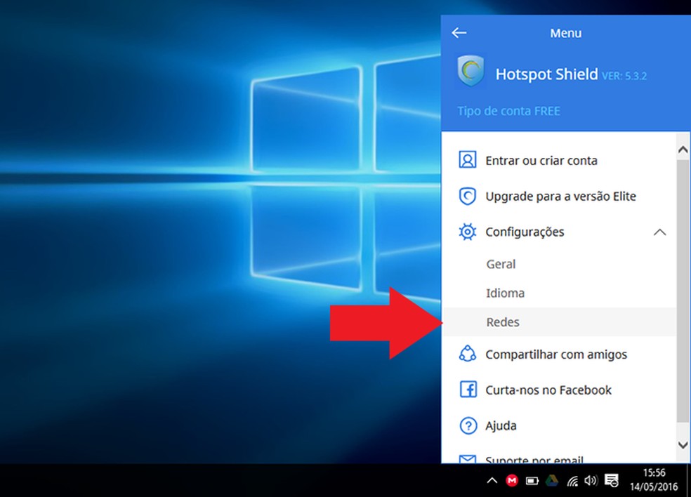Image resolution: width=691 pixels, height=497 pixels.
Task: Open Suporte por email entry
Action: [x=534, y=460]
